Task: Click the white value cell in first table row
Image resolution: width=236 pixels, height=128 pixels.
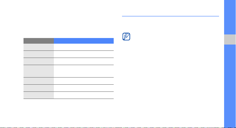Action: 84,47
